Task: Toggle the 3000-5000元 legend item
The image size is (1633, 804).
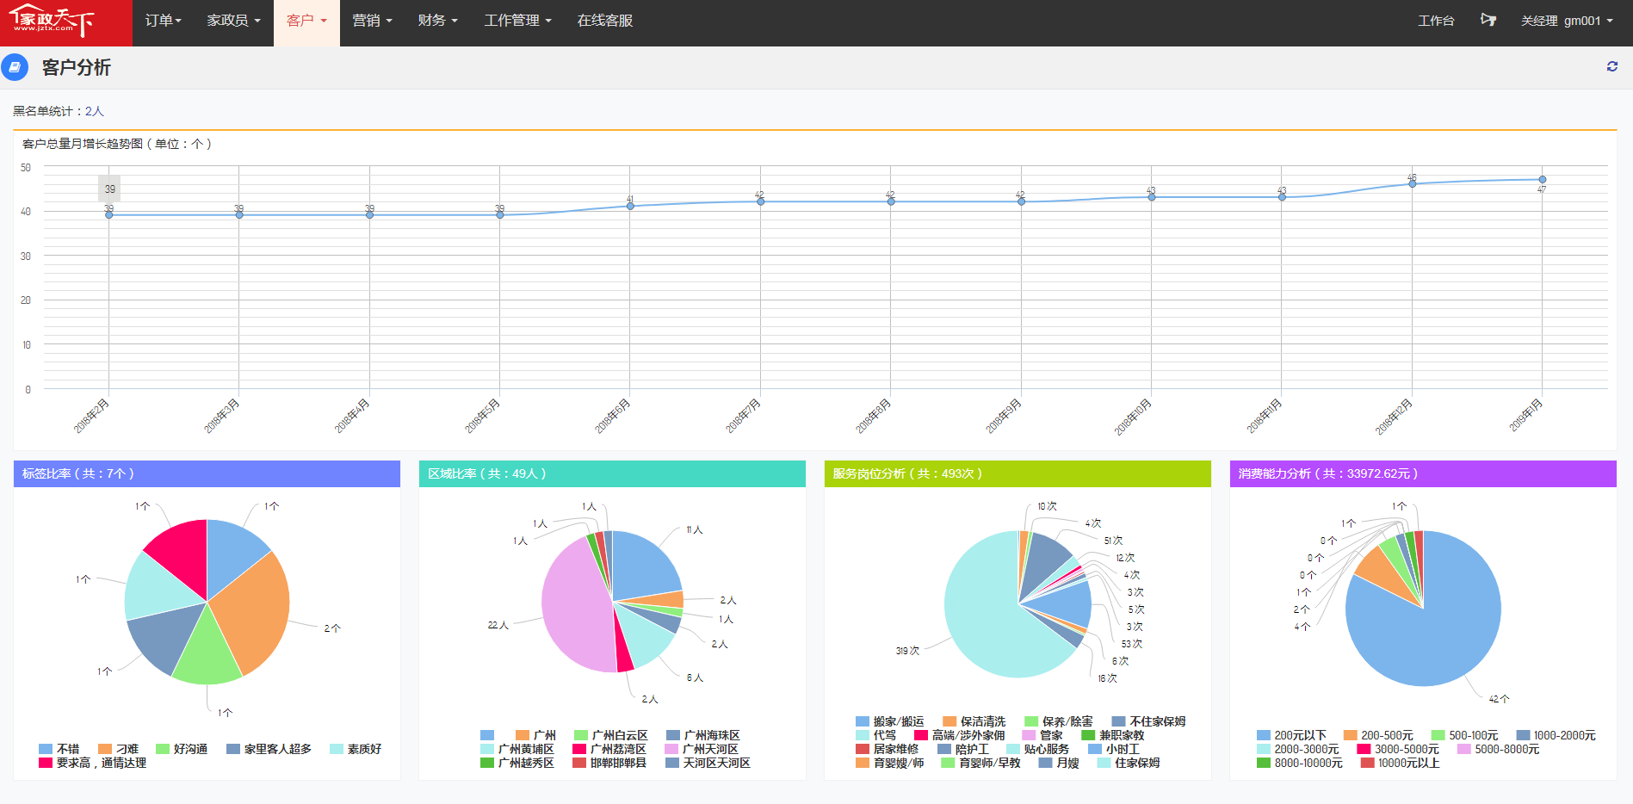Action: click(x=1398, y=749)
